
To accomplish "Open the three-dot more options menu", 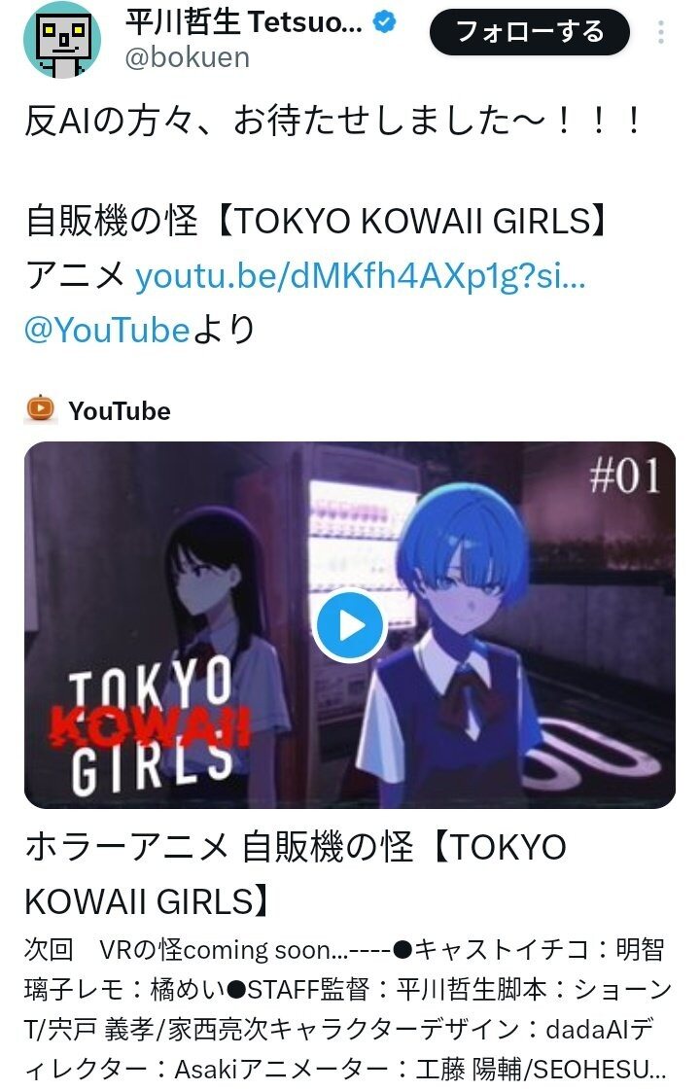I will pyautogui.click(x=661, y=32).
